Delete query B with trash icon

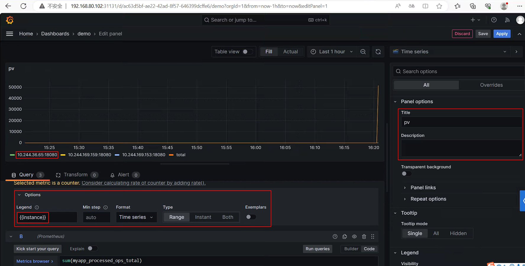click(x=364, y=237)
